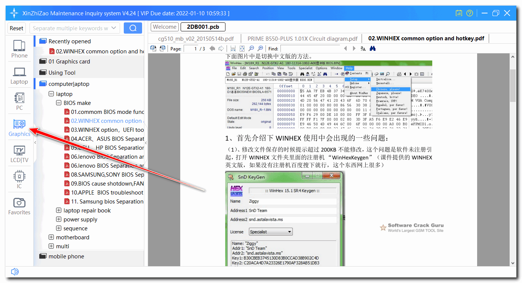Click the binoculars search icon in PDF toolbar
The image size is (522, 283).
[x=372, y=48]
